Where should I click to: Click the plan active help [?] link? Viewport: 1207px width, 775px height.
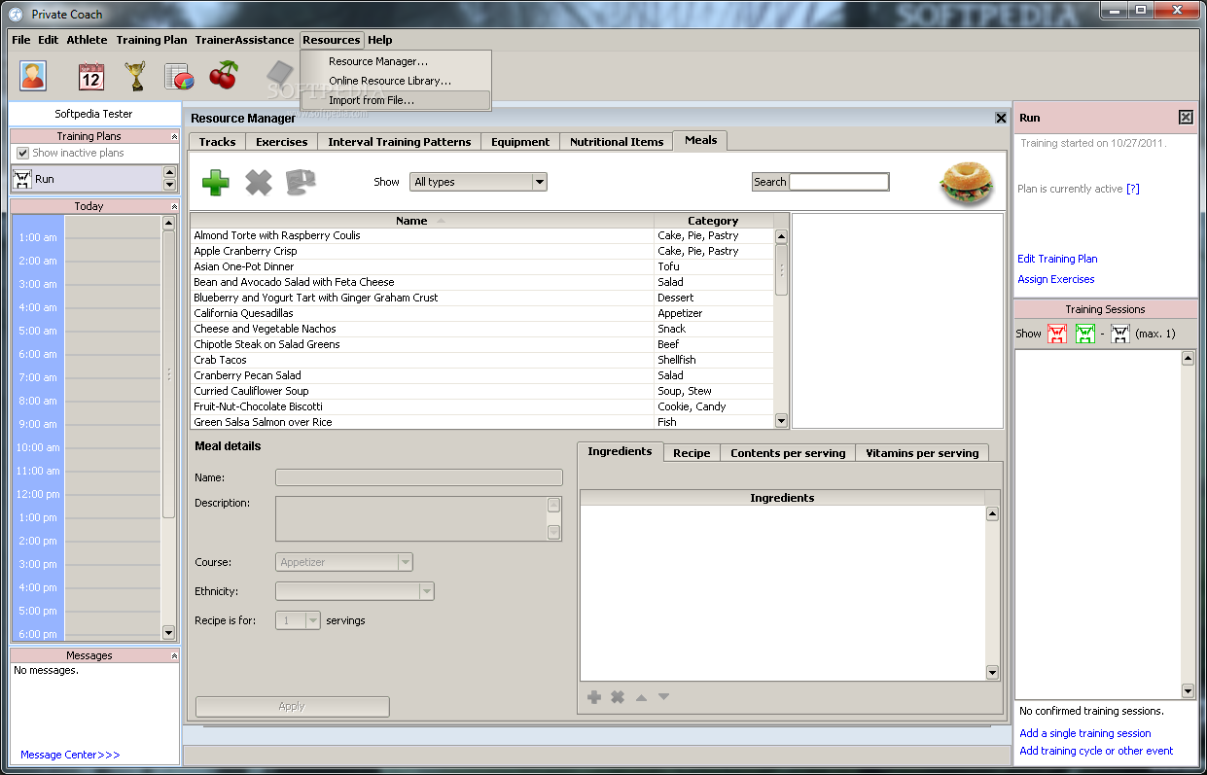tap(1133, 189)
